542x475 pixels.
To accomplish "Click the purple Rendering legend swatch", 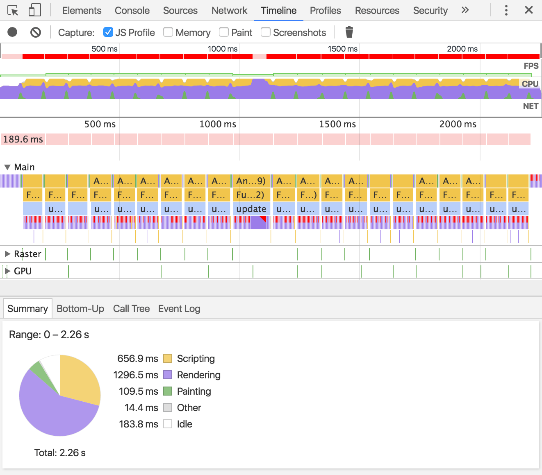I will [168, 375].
